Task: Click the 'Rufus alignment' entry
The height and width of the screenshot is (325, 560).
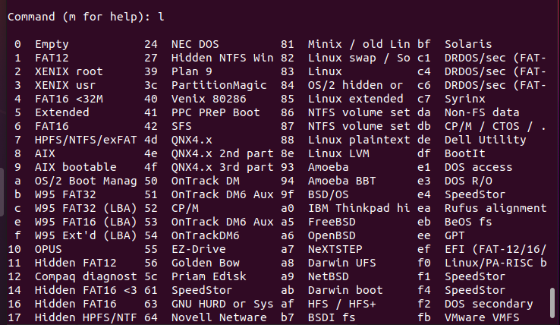Action: pos(496,208)
